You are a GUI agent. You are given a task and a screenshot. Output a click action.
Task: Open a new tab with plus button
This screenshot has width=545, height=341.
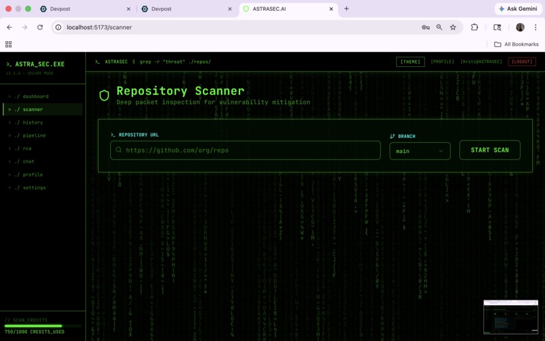pyautogui.click(x=346, y=9)
